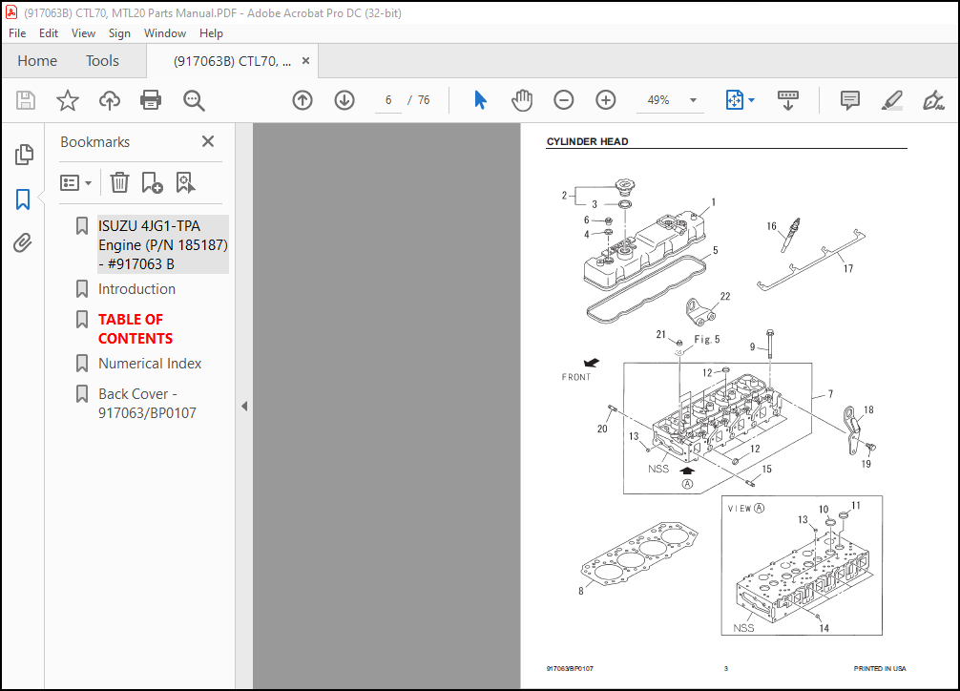This screenshot has height=691, width=960.
Task: Add a comment sticky note
Action: [x=850, y=100]
